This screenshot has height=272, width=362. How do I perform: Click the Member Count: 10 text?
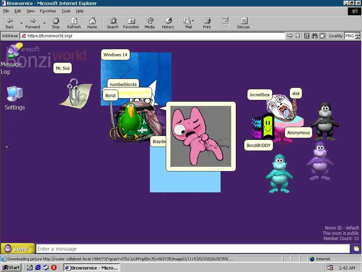point(341,238)
